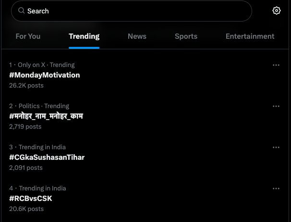
Task: Click the 2,091 posts count
Action: coord(26,168)
